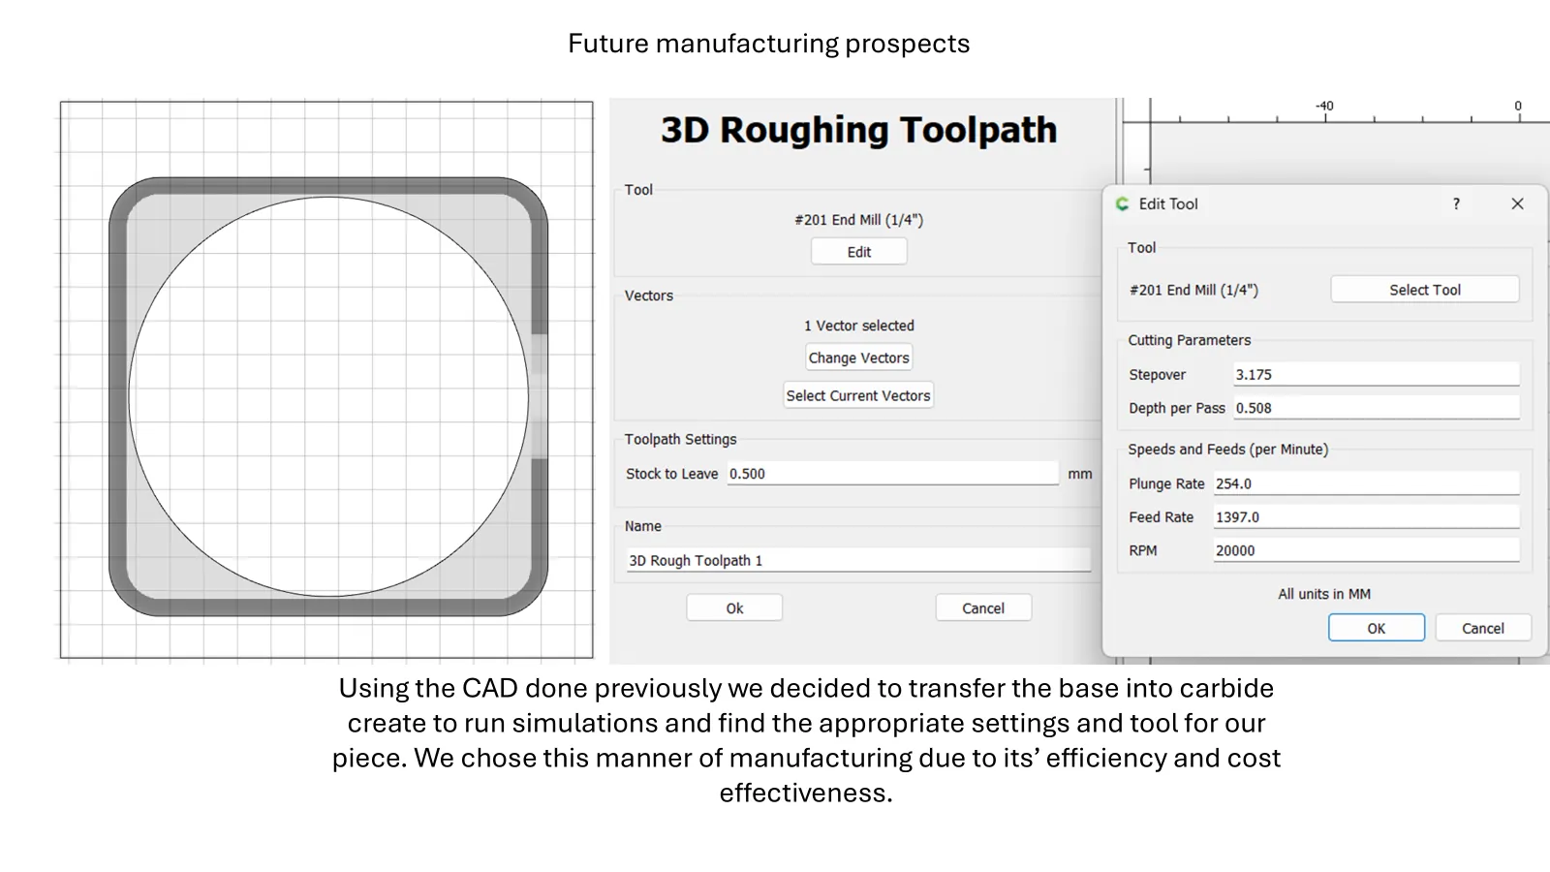Click the Carbide Create logo icon in the Edit Tool title bar

click(x=1123, y=203)
